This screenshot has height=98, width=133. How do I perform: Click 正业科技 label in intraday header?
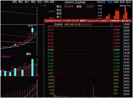coord(58,24)
